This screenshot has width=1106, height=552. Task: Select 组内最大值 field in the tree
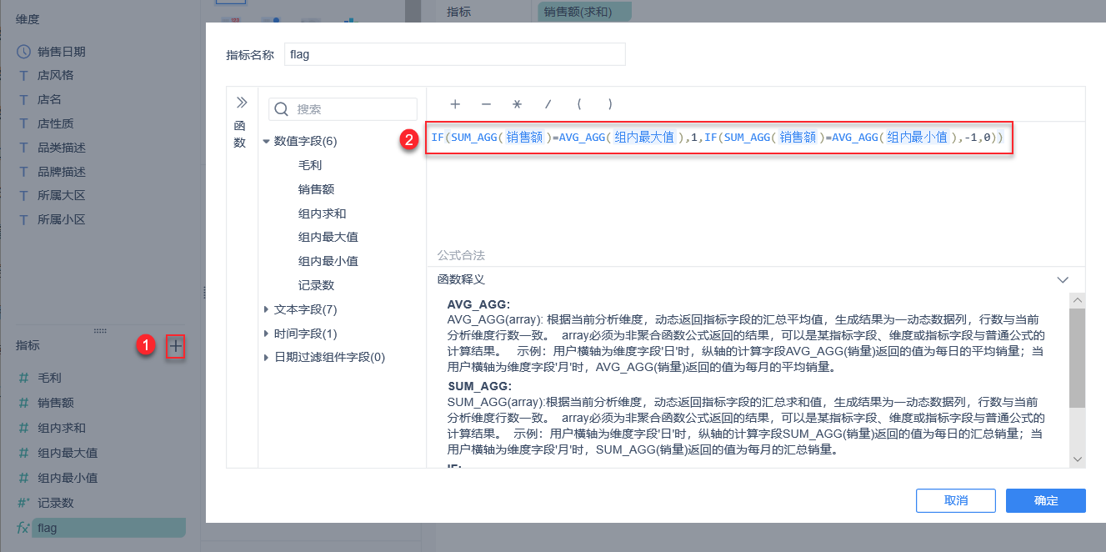(x=328, y=237)
